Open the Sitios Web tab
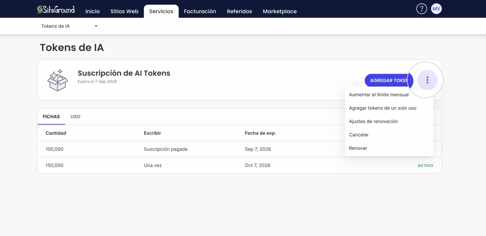This screenshot has height=236, width=486. click(x=124, y=11)
